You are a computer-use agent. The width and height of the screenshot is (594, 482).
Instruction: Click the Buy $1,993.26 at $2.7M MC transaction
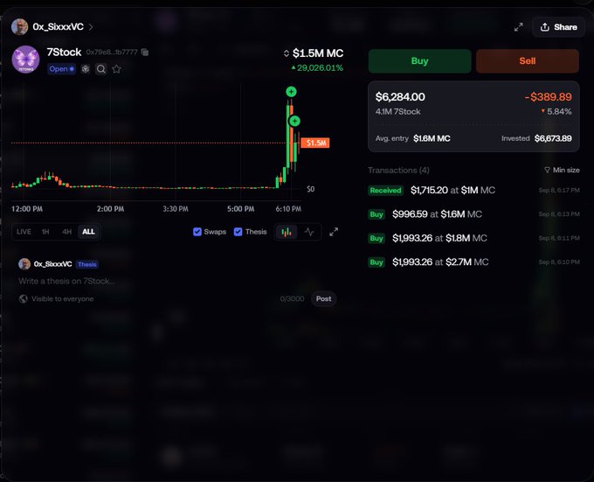473,262
